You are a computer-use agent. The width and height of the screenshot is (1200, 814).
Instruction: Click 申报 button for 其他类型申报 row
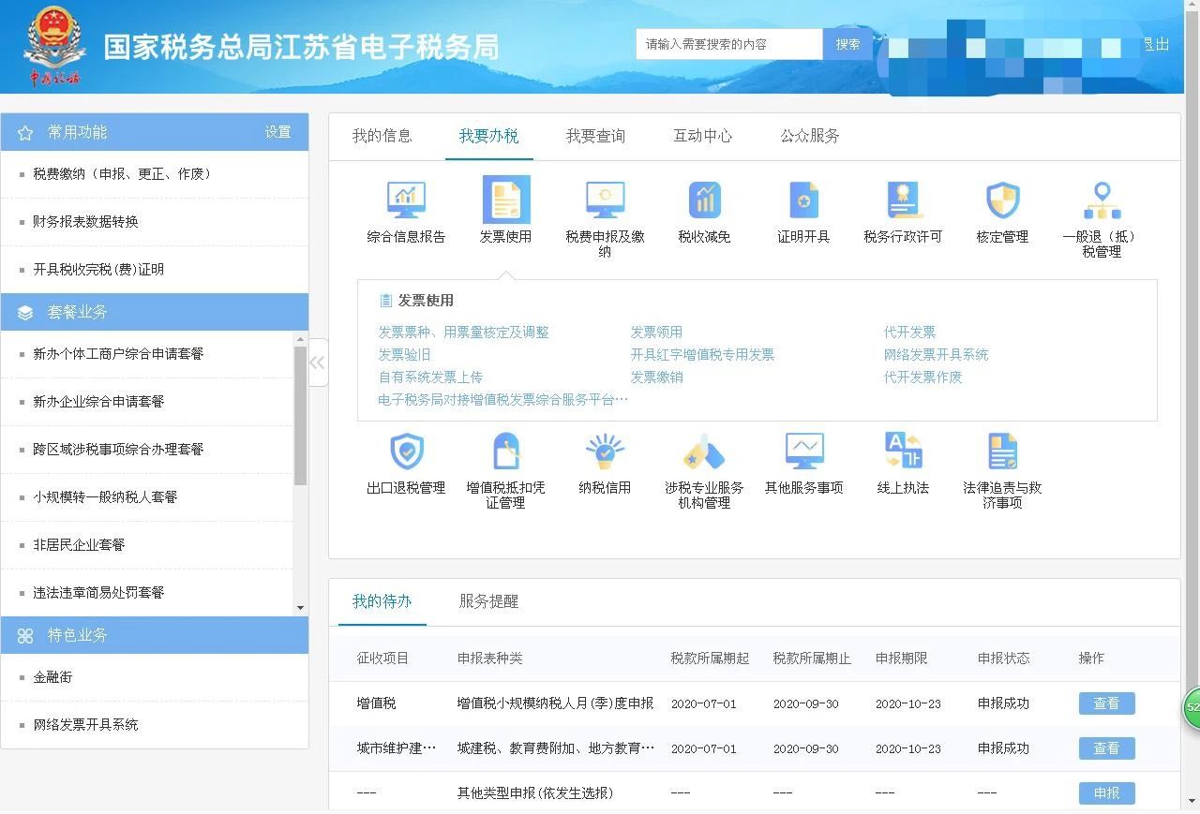click(1106, 793)
